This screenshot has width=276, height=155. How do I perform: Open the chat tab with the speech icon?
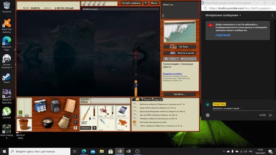[x=137, y=99]
